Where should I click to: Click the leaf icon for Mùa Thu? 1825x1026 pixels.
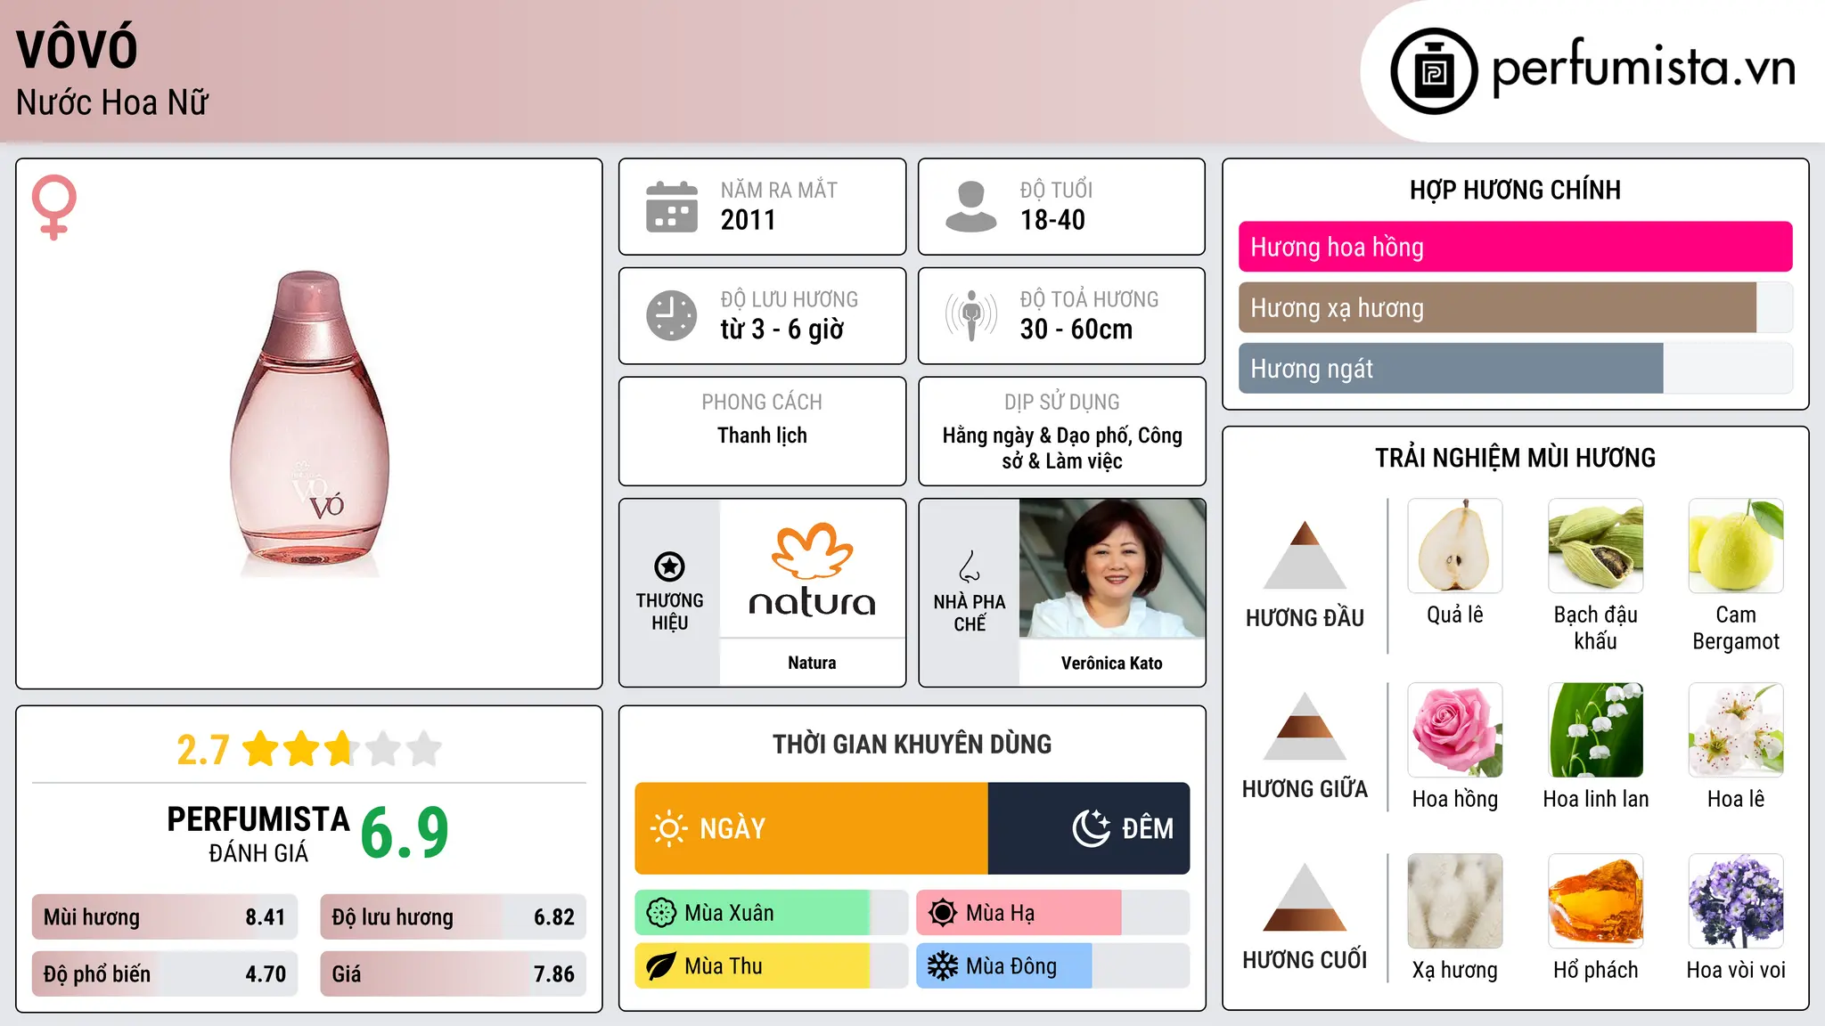(661, 966)
